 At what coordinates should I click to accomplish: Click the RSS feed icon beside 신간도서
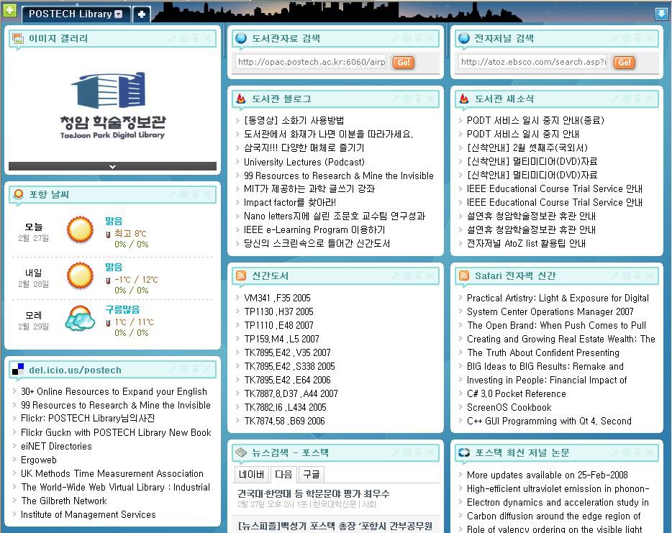241,275
